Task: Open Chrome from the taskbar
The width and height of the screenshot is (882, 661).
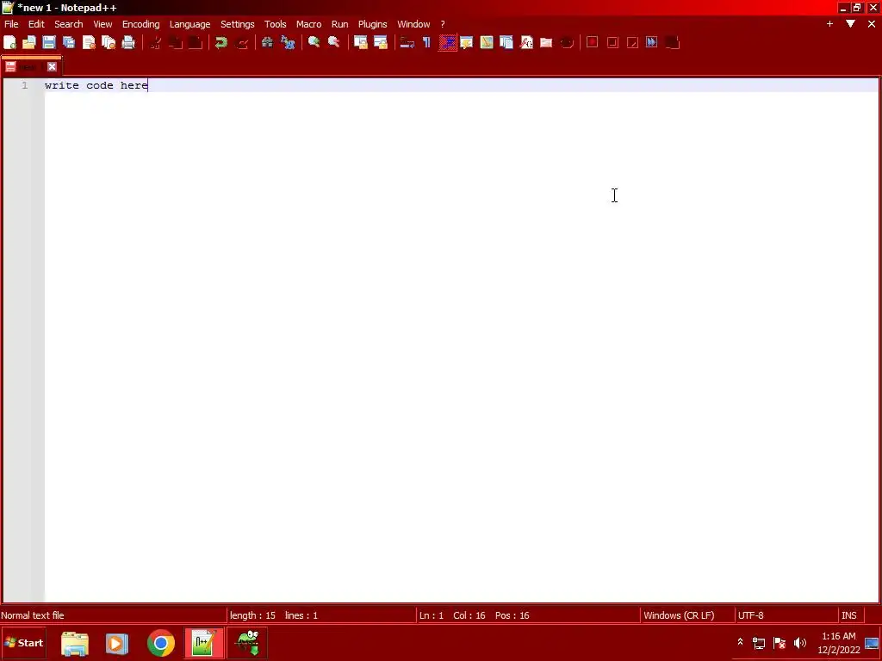Action: pos(161,643)
